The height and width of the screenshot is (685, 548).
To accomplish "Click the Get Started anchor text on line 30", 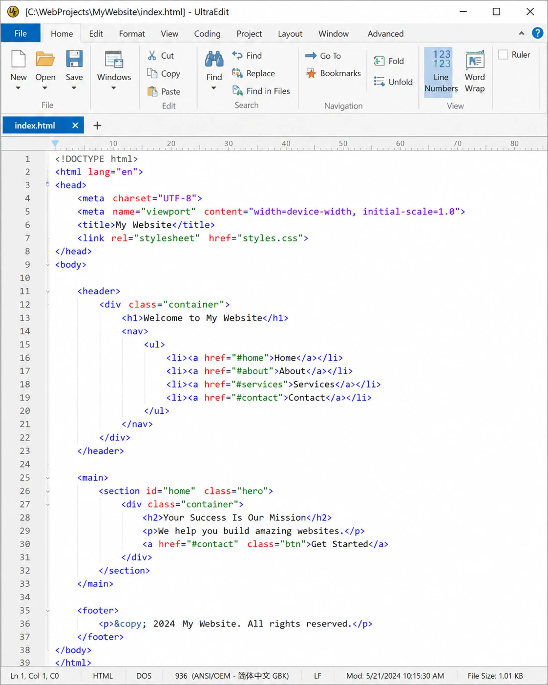I will pyautogui.click(x=339, y=544).
